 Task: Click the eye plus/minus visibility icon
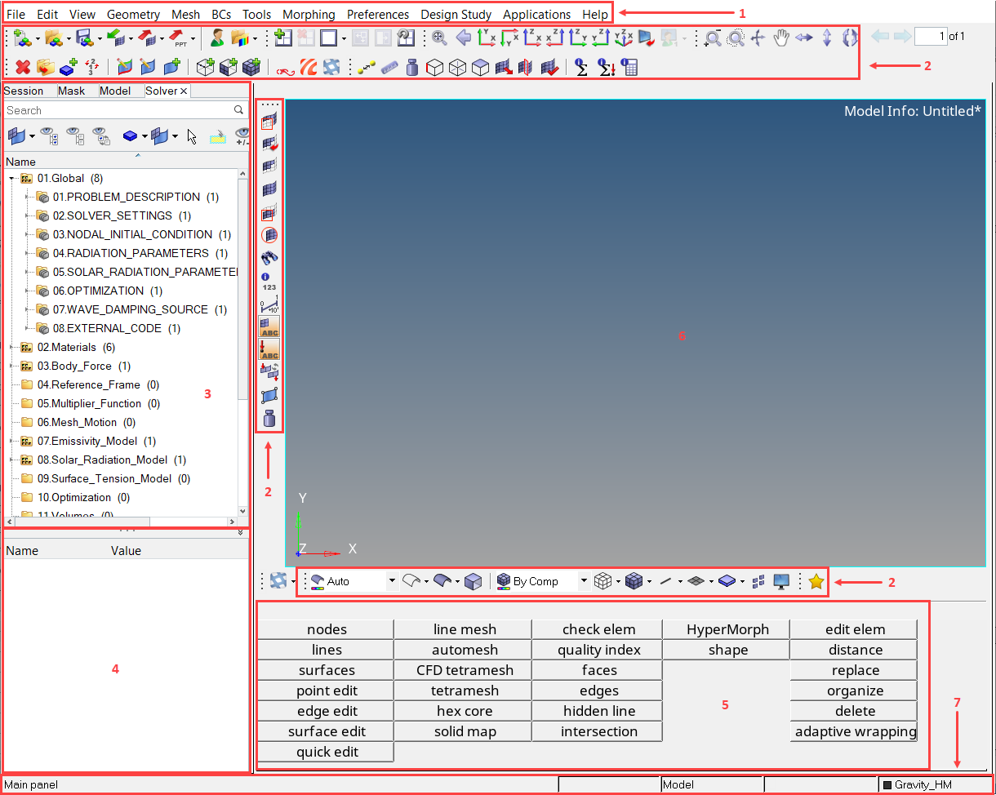[242, 136]
